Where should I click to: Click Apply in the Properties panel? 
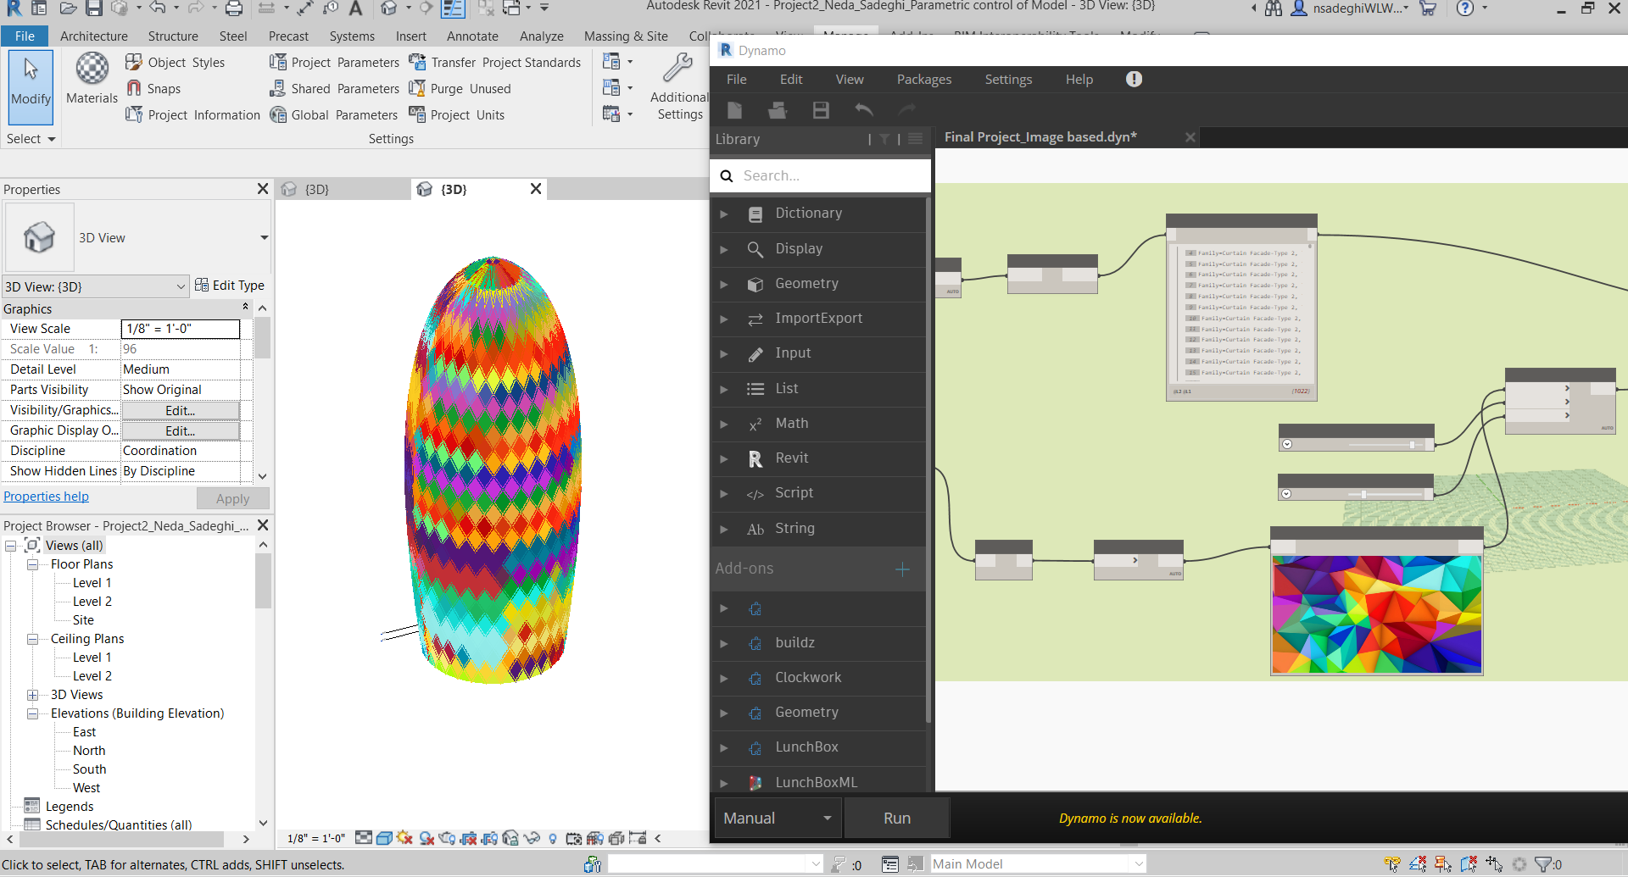point(232,498)
